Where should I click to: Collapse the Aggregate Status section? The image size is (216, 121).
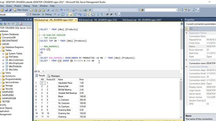point(186,33)
